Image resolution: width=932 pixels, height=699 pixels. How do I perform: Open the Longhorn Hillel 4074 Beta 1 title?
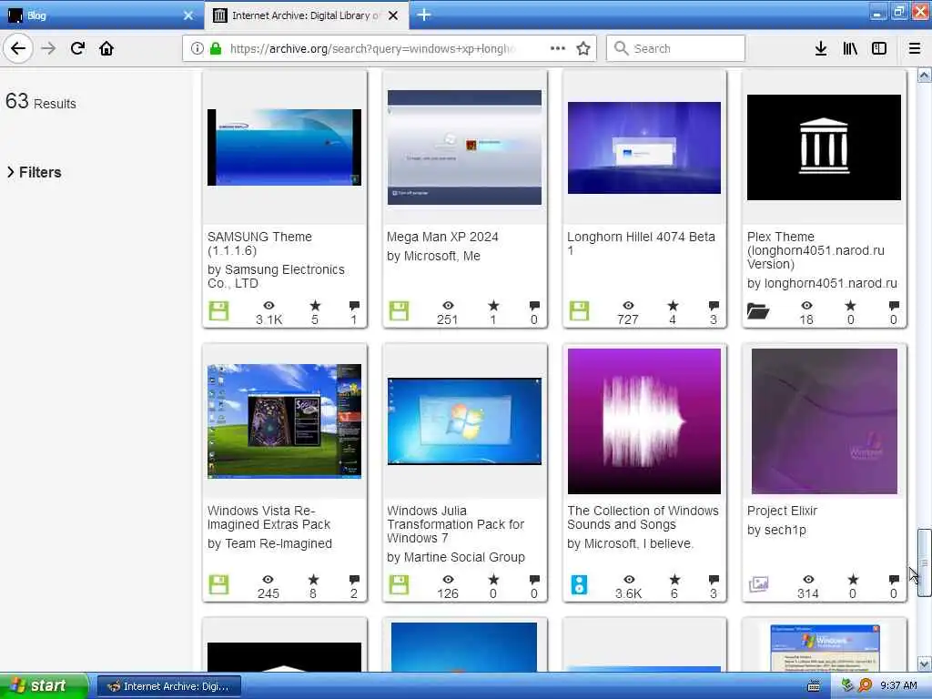641,243
